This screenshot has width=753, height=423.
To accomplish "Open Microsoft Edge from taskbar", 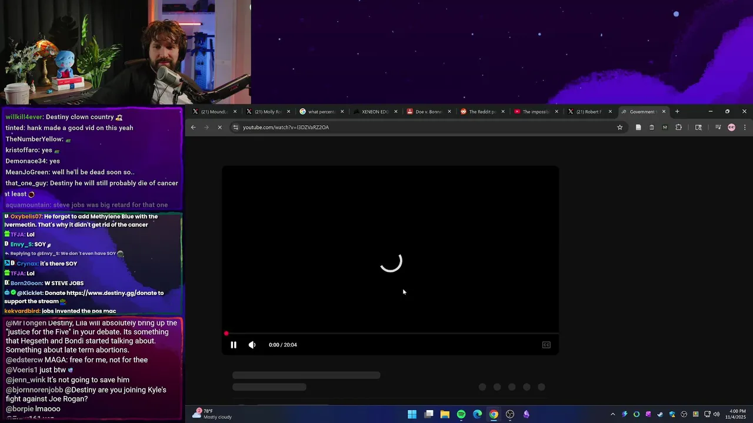I will pyautogui.click(x=477, y=414).
